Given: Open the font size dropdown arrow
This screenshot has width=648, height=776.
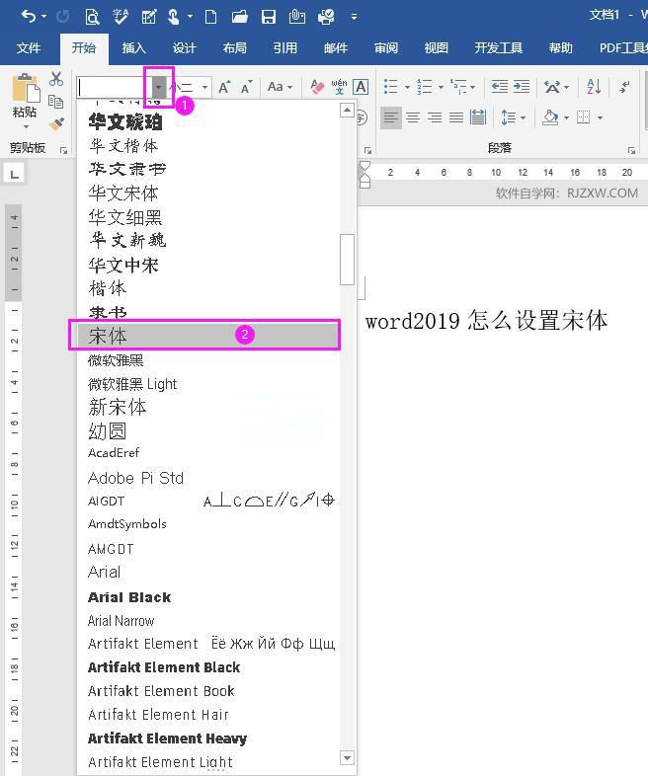Looking at the screenshot, I should 204,88.
